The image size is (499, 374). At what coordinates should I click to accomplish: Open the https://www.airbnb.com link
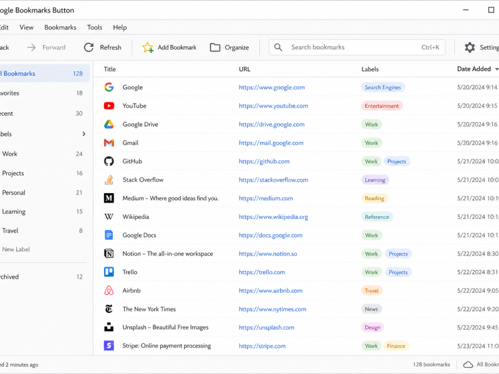point(271,290)
